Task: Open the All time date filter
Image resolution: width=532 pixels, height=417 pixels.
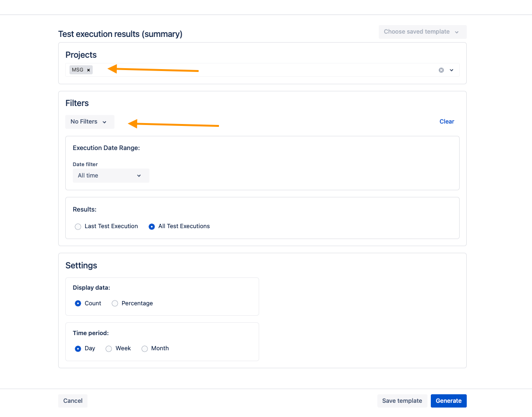Action: 110,176
